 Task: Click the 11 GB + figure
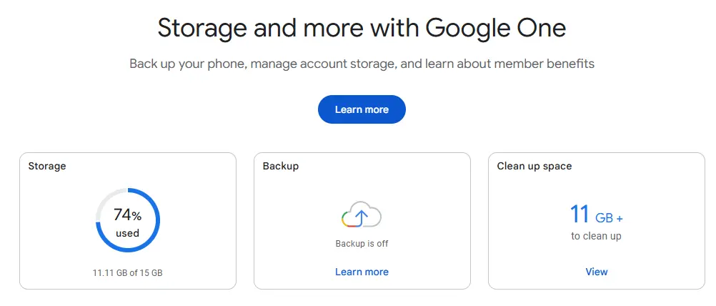tap(597, 214)
